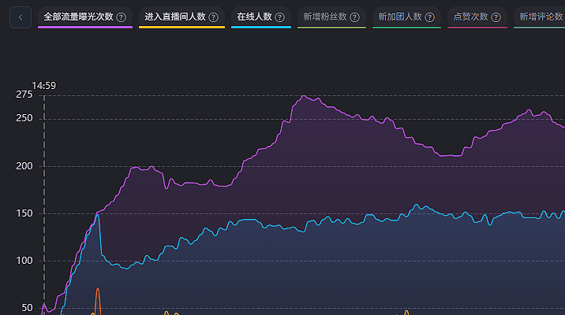Click the purple line's peak near 275

pos(304,97)
